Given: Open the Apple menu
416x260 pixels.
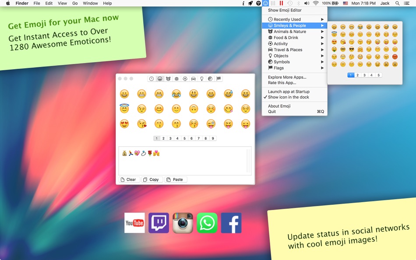Looking at the screenshot, I should click(8, 3).
